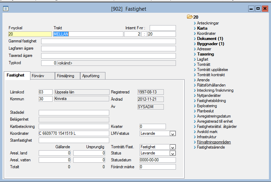The image size is (271, 182).
Task: Open Nyttjanderätter
Action: (x=209, y=95)
